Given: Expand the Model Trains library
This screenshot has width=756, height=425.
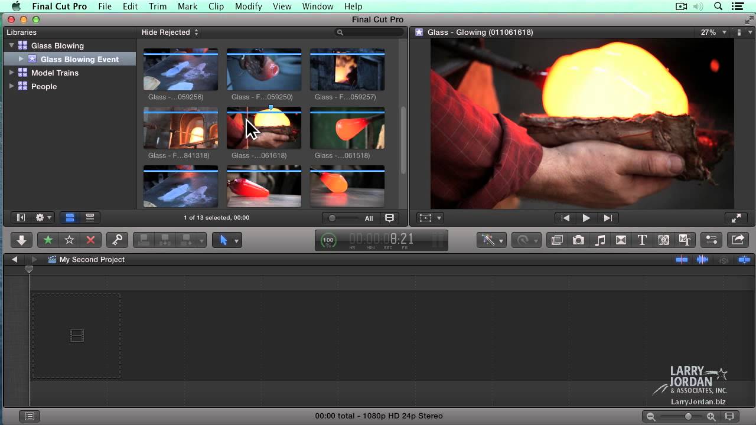Looking at the screenshot, I should (x=11, y=73).
